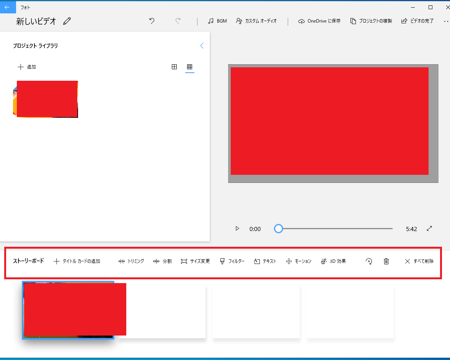This screenshot has width=450, height=360.
Task: Click the ストーリーボード heading
Action: point(28,261)
